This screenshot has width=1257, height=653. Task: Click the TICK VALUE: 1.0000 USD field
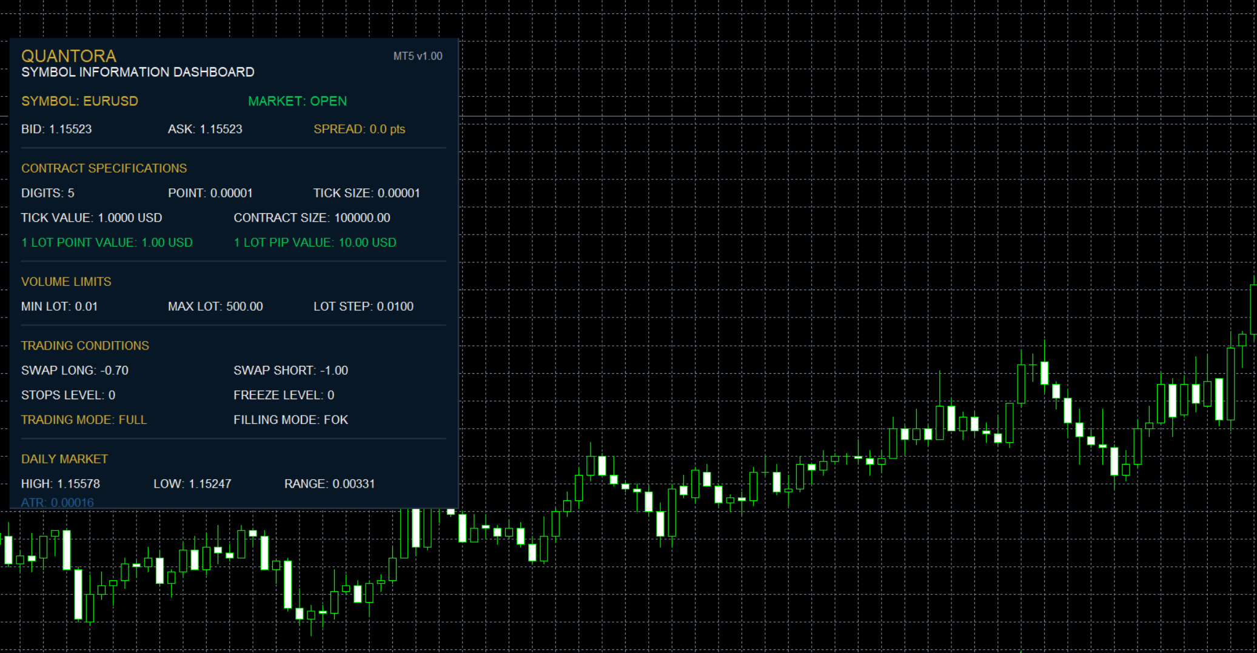coord(92,217)
